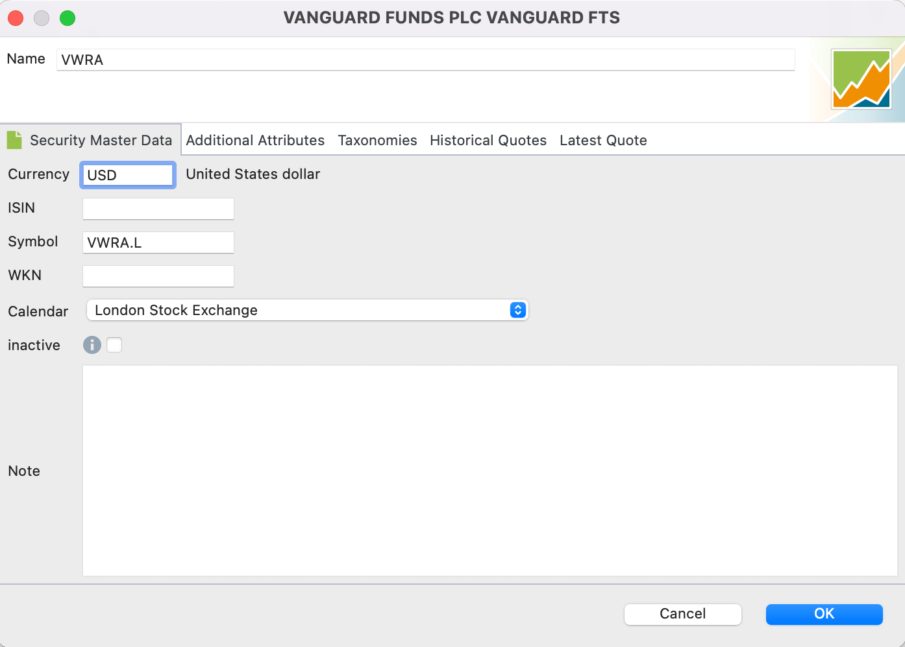Open the Calendar dropdown

click(x=307, y=310)
